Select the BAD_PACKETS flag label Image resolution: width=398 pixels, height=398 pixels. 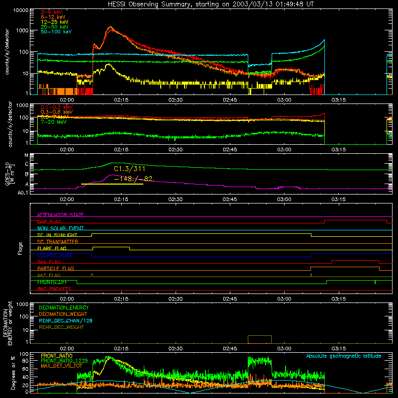pyautogui.click(x=54, y=289)
